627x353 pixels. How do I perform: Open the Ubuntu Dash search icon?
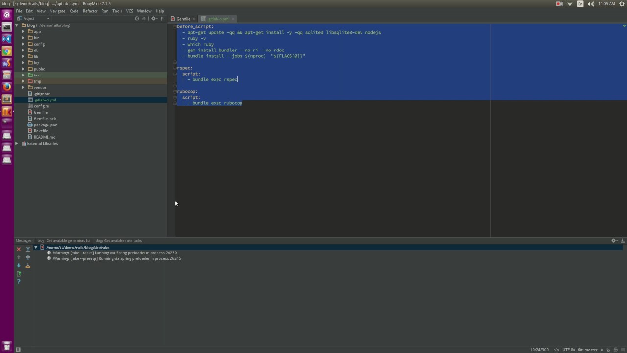coord(7,15)
